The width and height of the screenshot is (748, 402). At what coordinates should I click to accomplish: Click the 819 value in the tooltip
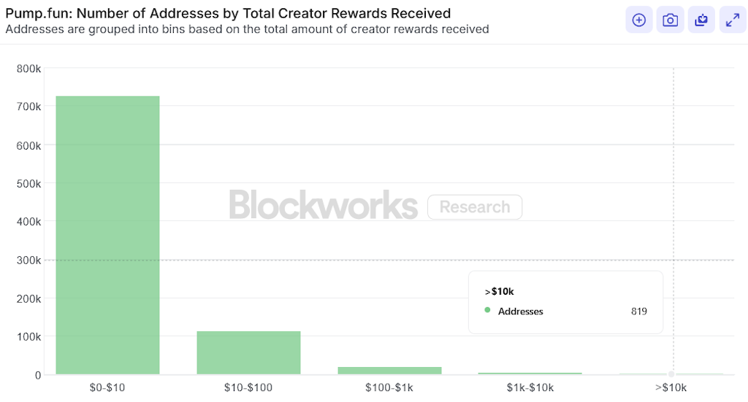[x=639, y=312]
